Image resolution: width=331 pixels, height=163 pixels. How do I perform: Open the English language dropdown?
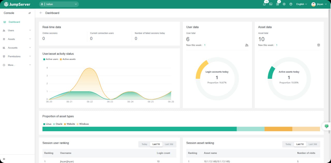[x=302, y=4]
